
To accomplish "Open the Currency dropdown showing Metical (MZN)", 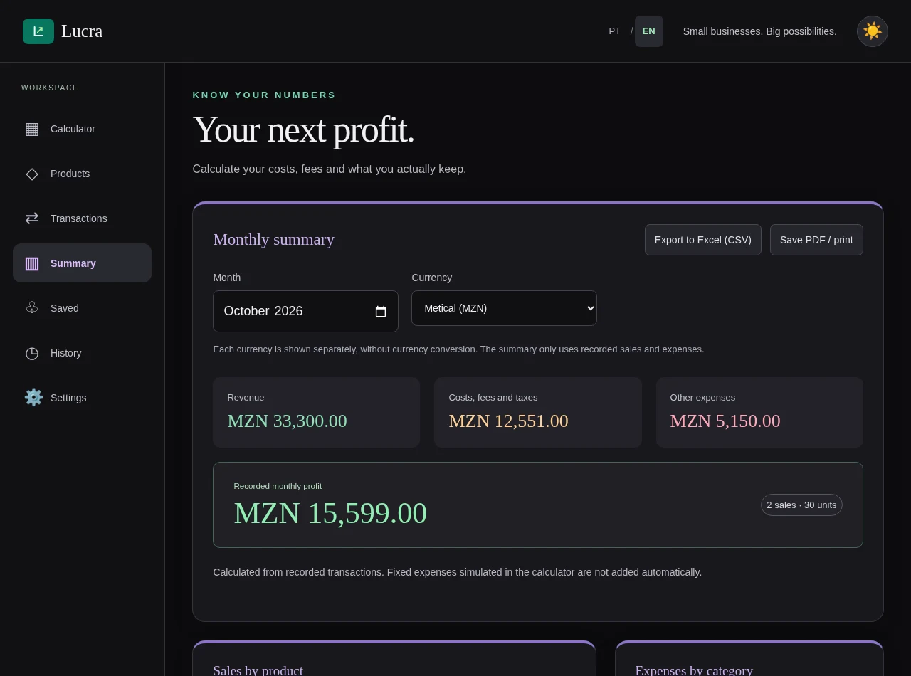I will (x=504, y=308).
